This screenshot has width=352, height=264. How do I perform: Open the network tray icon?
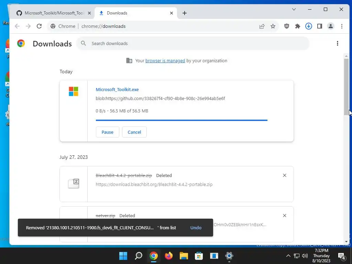[x=297, y=256]
